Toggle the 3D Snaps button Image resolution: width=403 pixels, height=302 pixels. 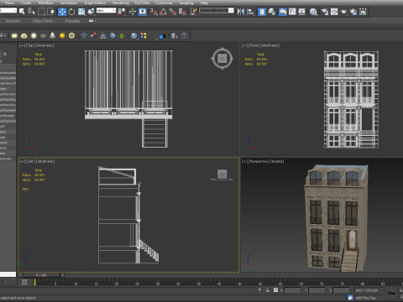(154, 12)
